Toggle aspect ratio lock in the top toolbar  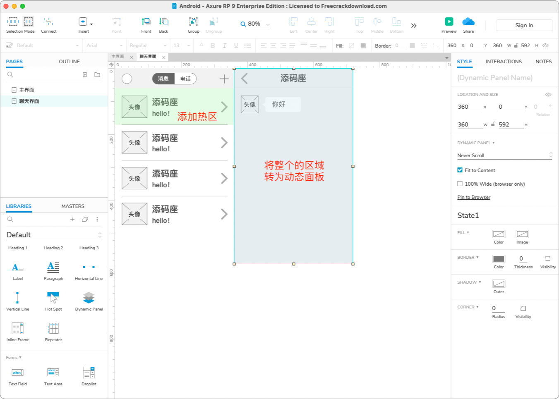coord(516,45)
